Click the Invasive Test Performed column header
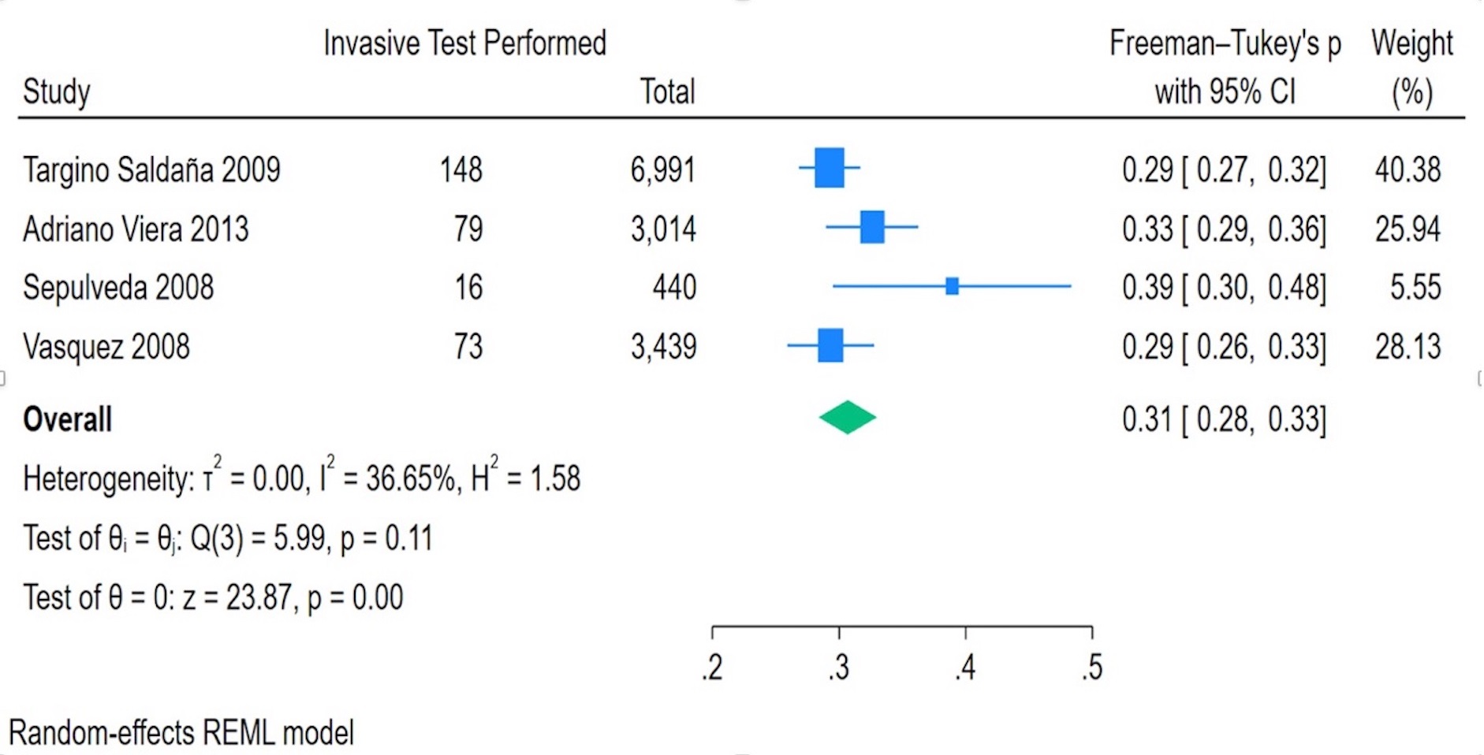 click(464, 43)
